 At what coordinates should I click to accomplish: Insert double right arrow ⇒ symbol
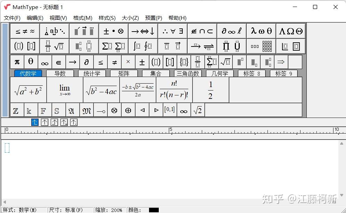281,62
